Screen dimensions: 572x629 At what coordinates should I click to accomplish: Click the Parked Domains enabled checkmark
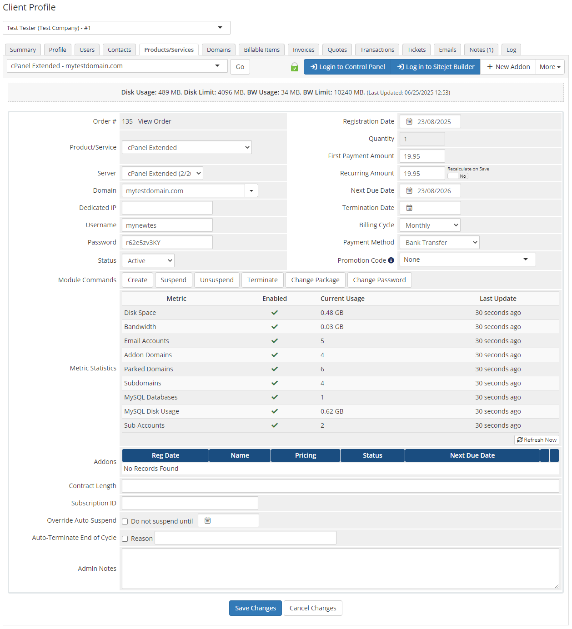[x=275, y=369]
